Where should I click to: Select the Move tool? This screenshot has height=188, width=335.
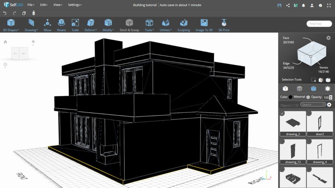[47, 24]
